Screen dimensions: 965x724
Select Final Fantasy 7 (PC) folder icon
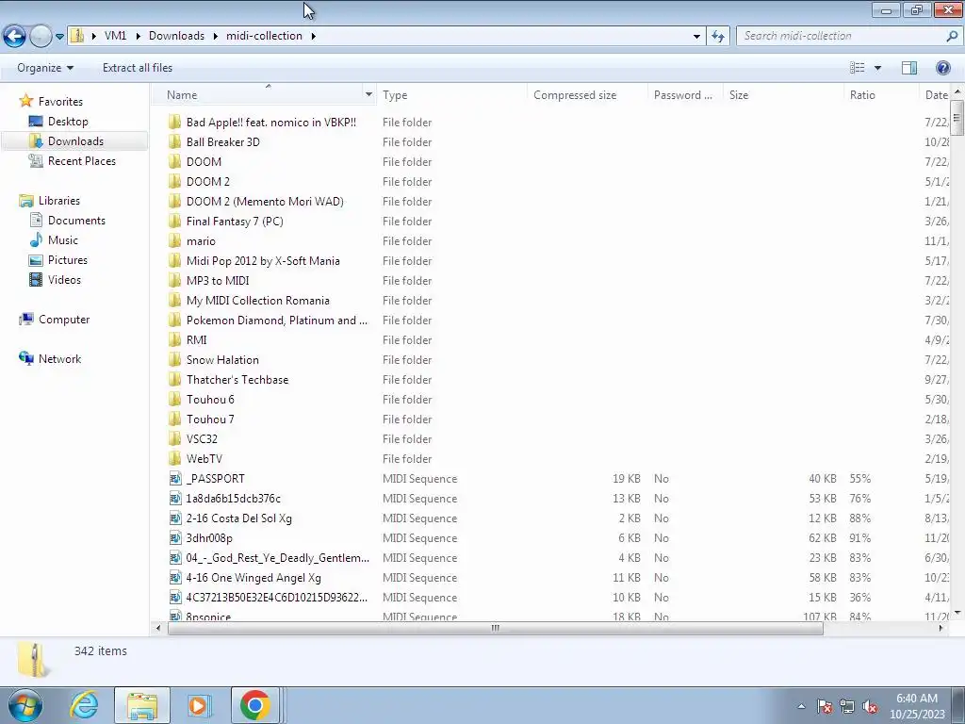coord(174,221)
